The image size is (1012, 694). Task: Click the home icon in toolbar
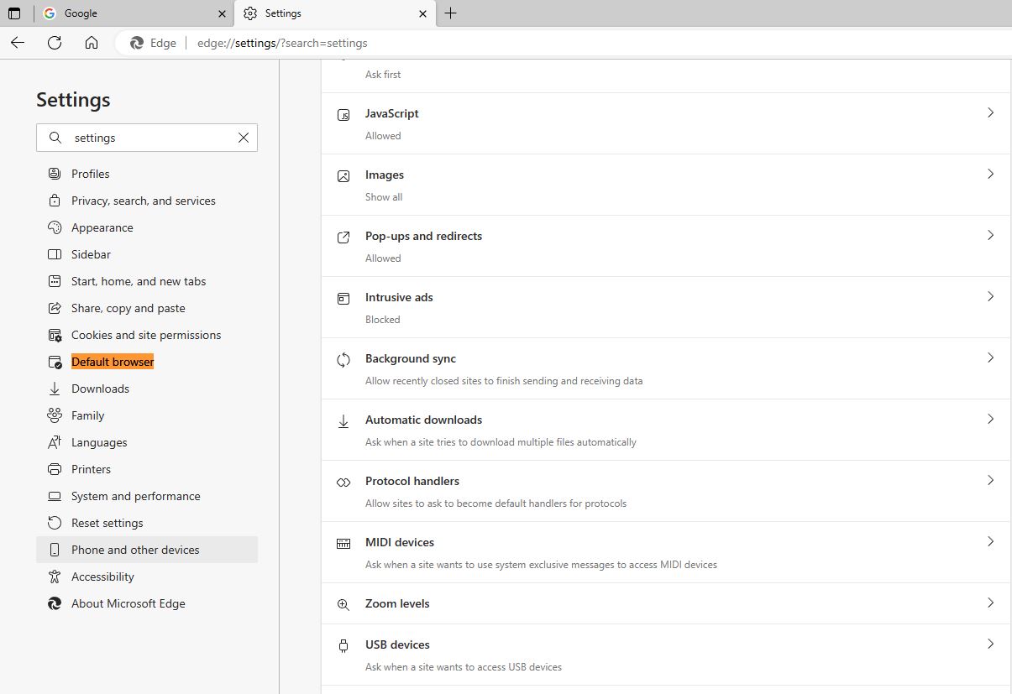point(92,43)
